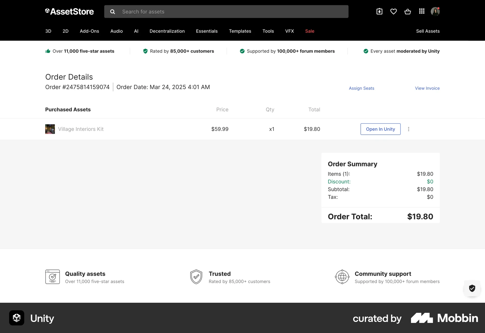
Task: Click your profile avatar
Action: pyautogui.click(x=435, y=11)
